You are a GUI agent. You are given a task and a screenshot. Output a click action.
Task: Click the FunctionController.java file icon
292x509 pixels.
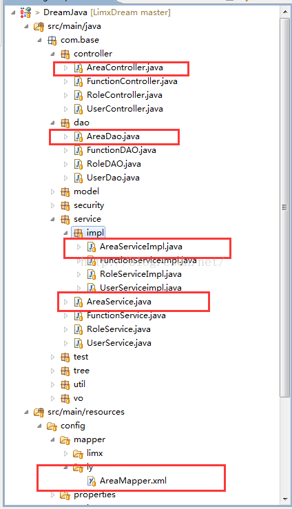(x=79, y=81)
